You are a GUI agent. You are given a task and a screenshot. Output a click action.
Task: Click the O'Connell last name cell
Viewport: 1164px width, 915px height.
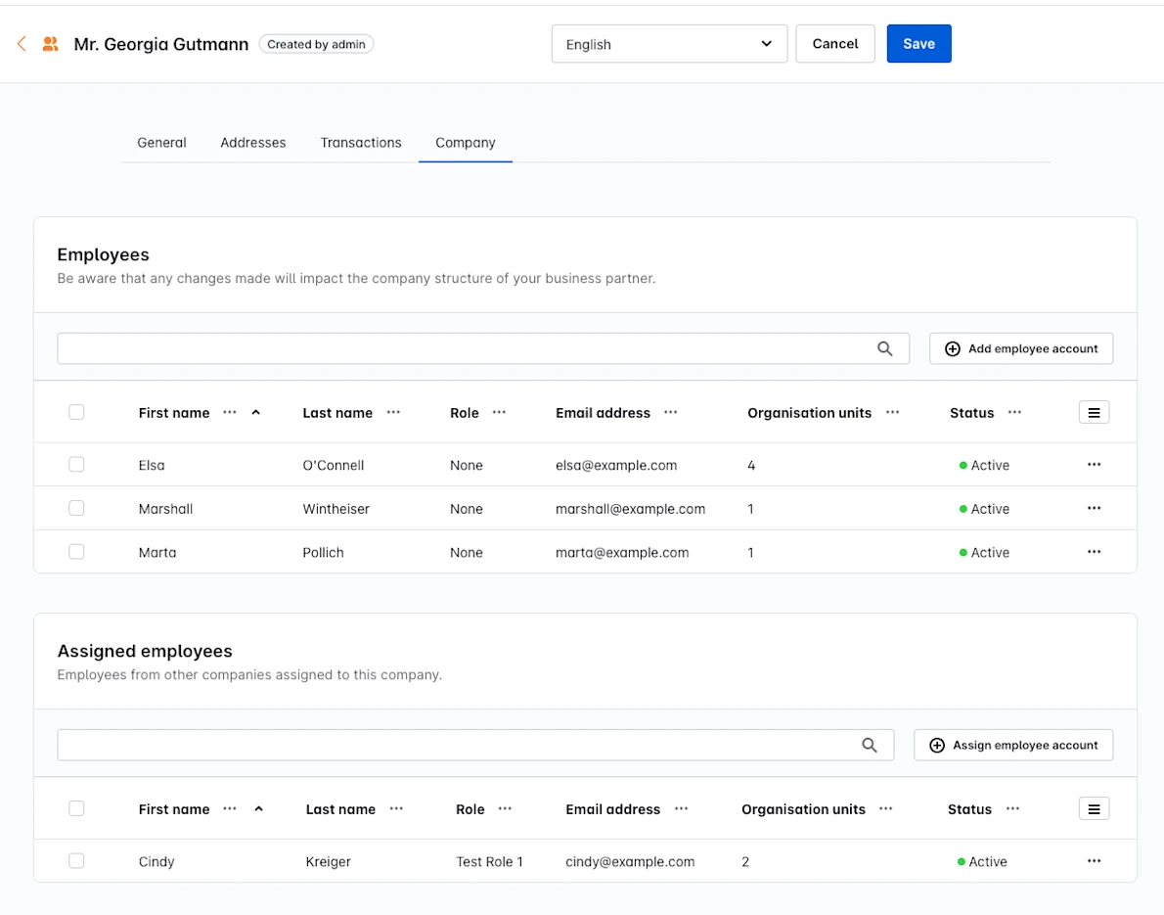(334, 466)
